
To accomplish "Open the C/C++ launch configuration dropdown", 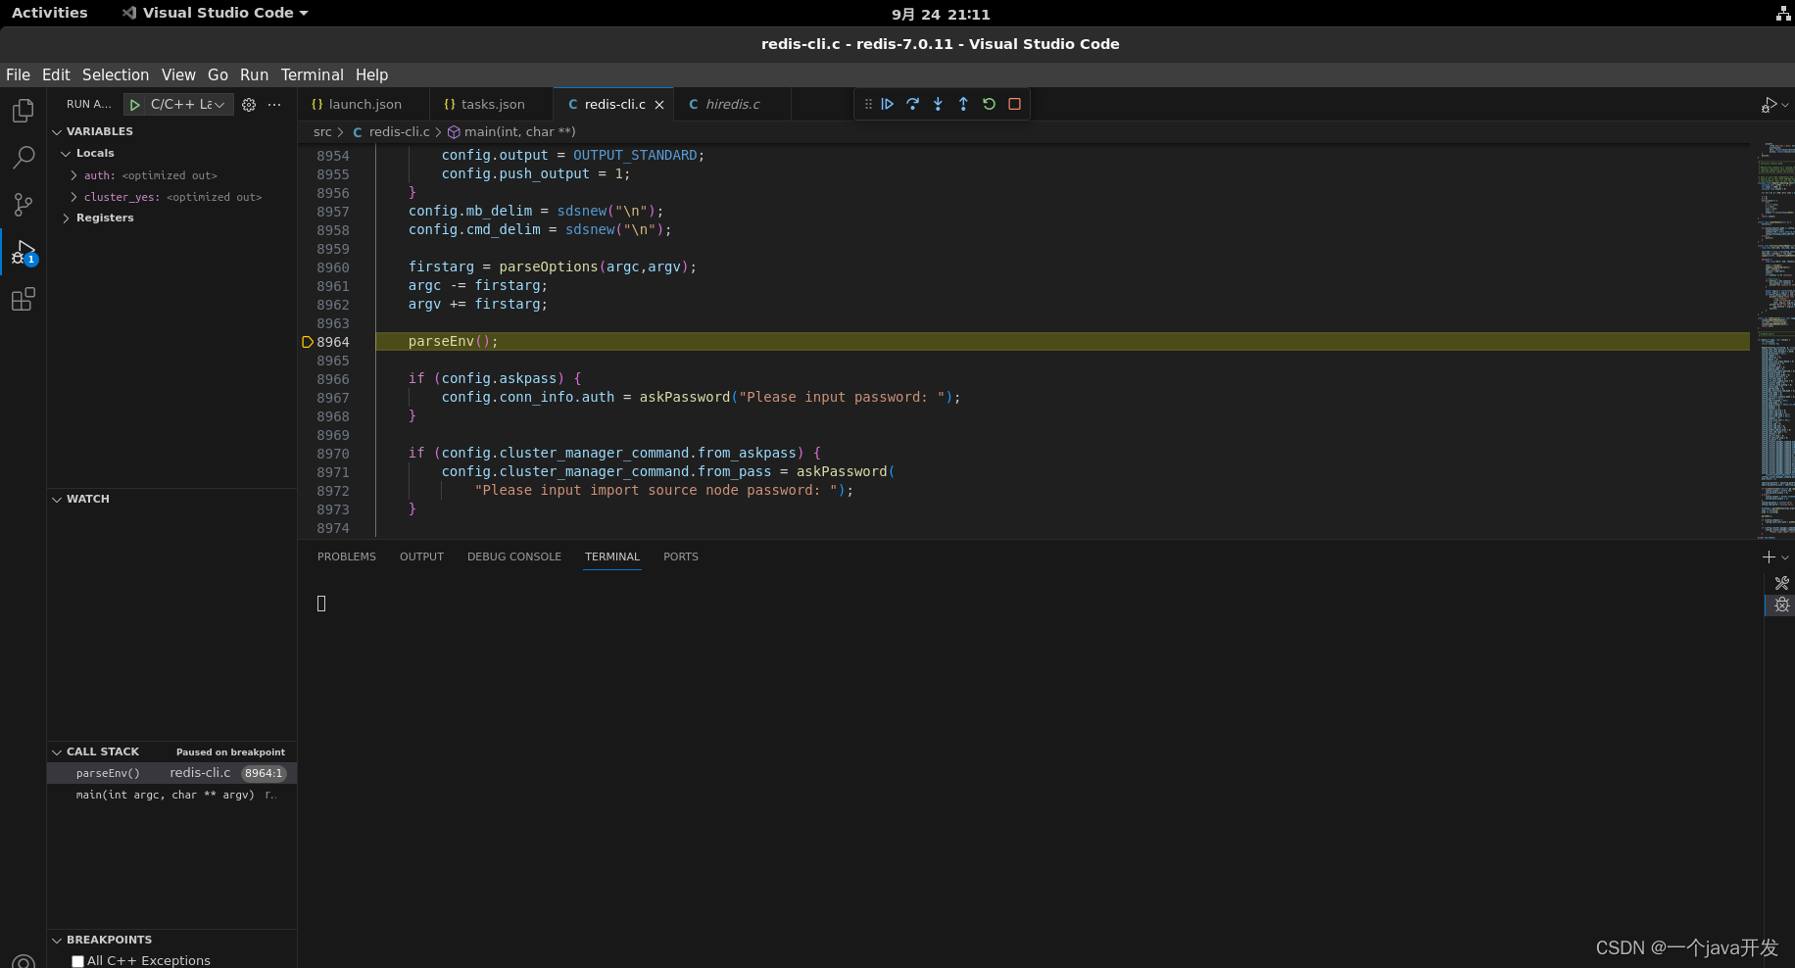I will tap(189, 105).
